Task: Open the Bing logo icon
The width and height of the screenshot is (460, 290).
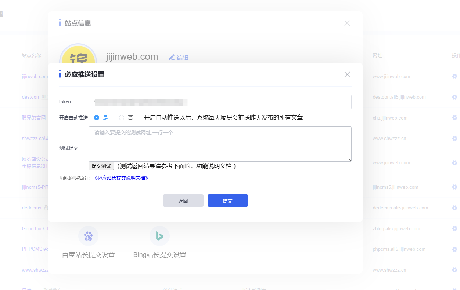Action: [159, 236]
